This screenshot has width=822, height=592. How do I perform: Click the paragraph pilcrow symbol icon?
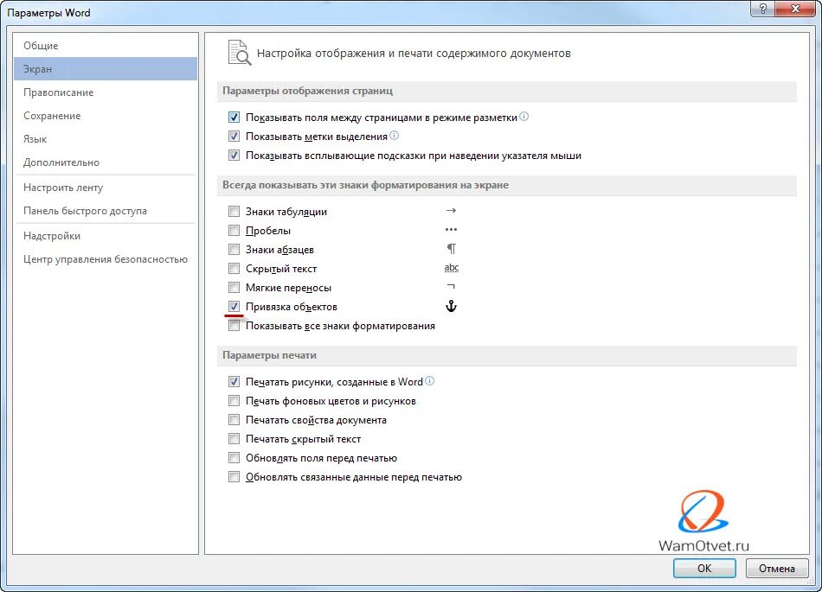pos(452,249)
